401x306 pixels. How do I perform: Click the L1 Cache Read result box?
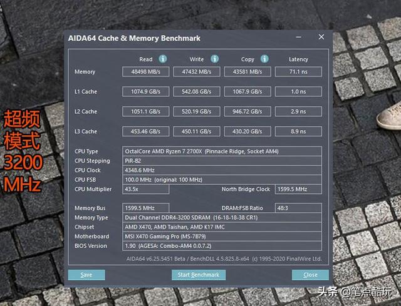(x=145, y=92)
